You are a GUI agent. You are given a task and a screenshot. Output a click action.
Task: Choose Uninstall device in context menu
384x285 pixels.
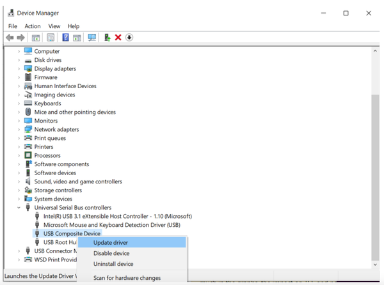(x=132, y=264)
